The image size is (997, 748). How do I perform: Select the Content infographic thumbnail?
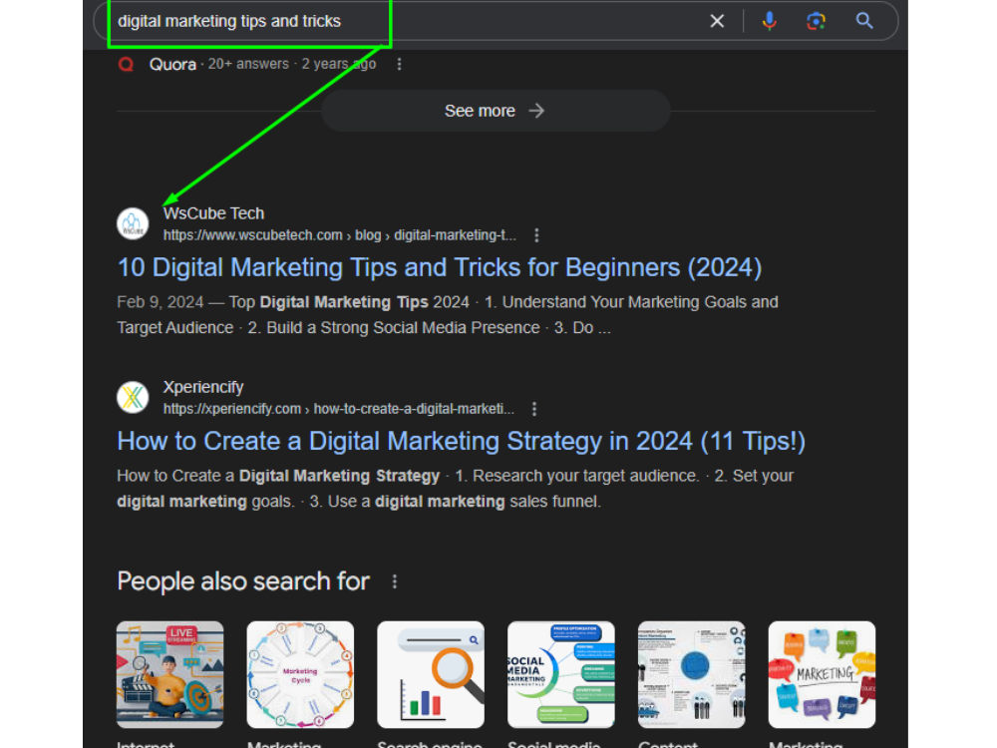[x=691, y=674]
